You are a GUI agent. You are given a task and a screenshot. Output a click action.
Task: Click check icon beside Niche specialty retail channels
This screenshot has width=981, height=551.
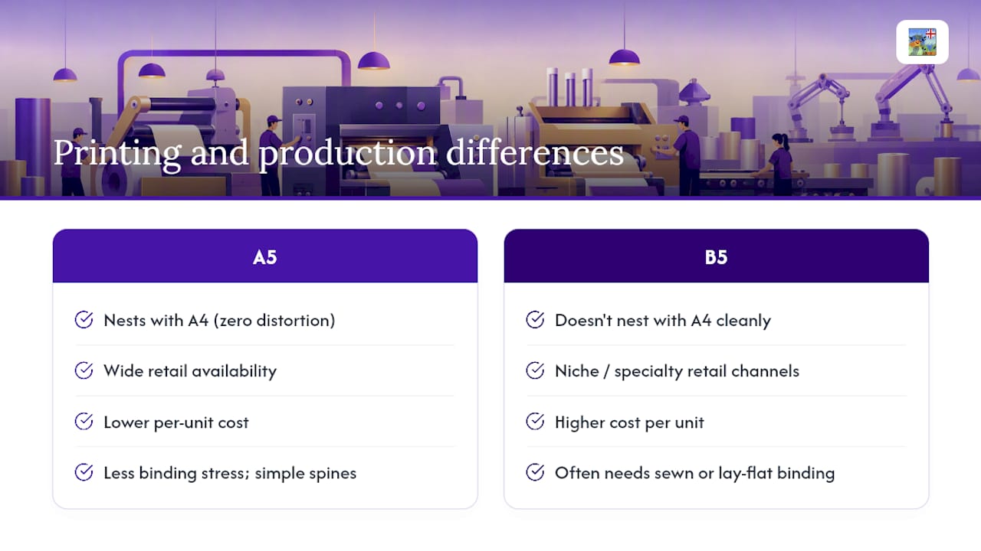pos(536,370)
